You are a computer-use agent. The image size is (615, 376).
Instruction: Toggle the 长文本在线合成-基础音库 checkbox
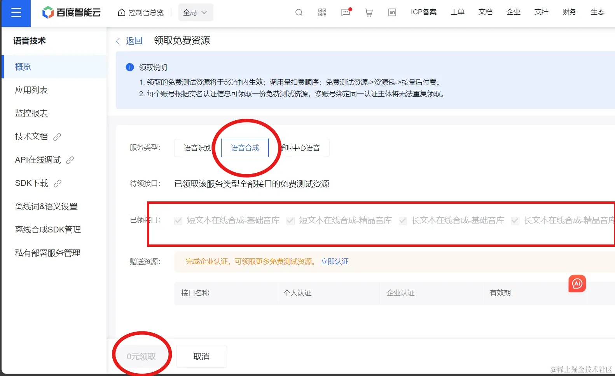[x=403, y=221]
